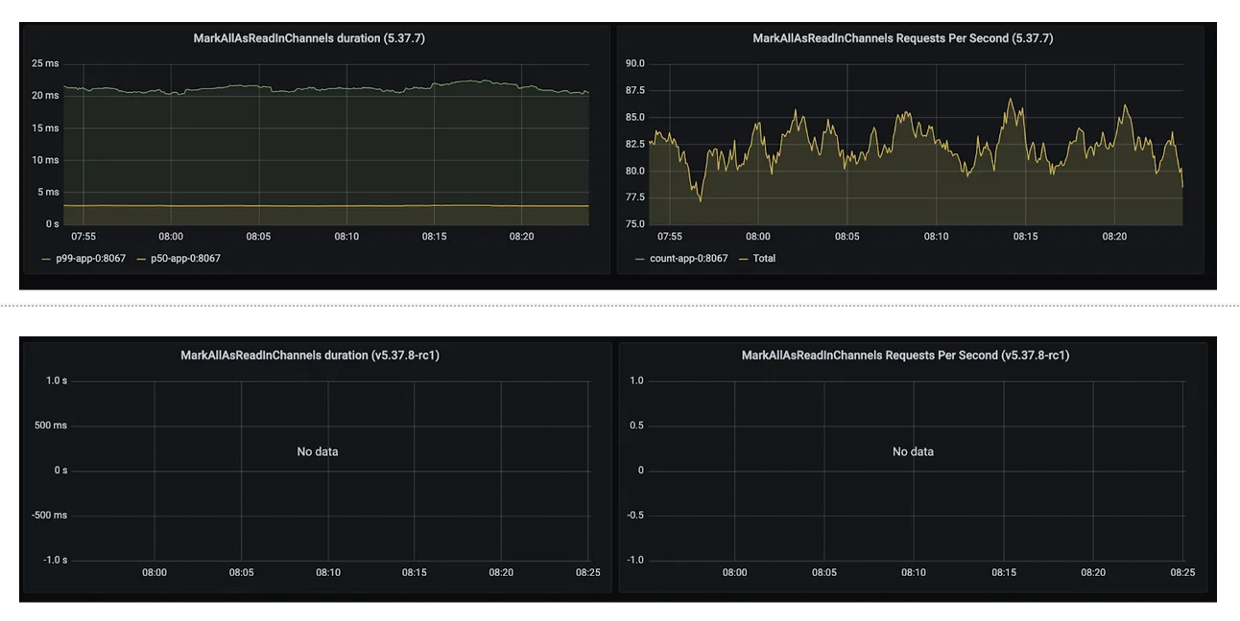The height and width of the screenshot is (621, 1240).
Task: Click '08:25' under the v5.37.8-rc1 Requests Per Second chart
Action: pos(1183,573)
